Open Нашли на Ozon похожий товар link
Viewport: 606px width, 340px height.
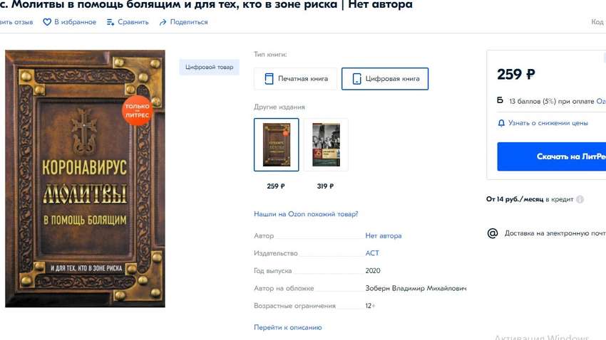pos(306,214)
